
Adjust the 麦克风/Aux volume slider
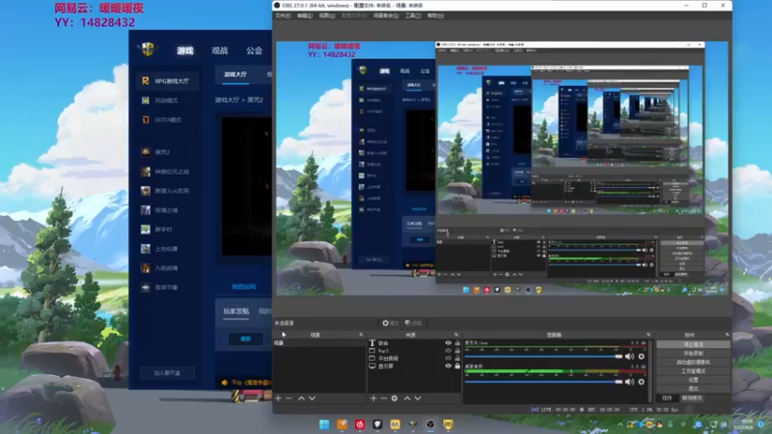coord(543,356)
